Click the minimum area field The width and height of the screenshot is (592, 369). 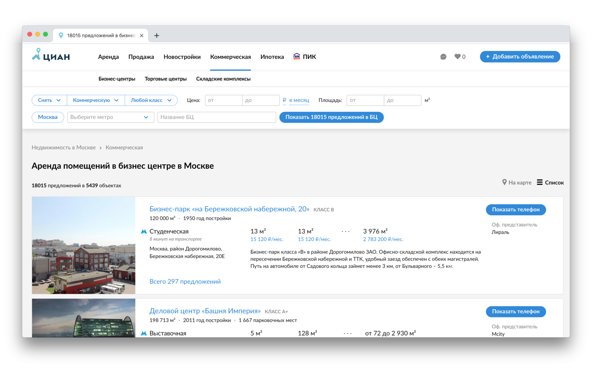pos(365,100)
